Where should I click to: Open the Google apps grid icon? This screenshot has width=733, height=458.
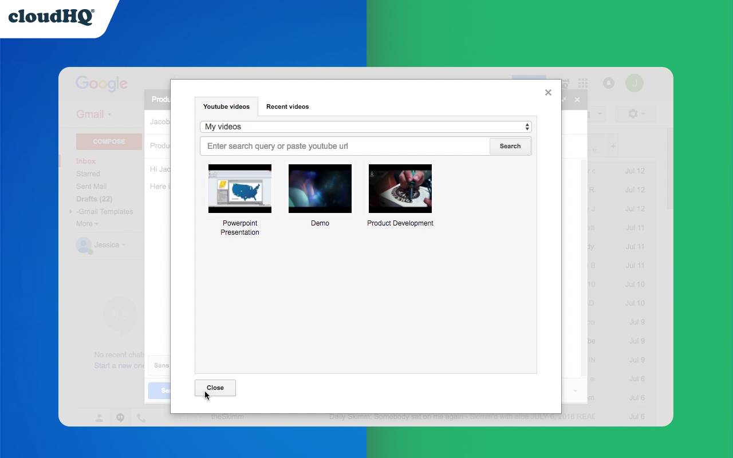coord(583,84)
